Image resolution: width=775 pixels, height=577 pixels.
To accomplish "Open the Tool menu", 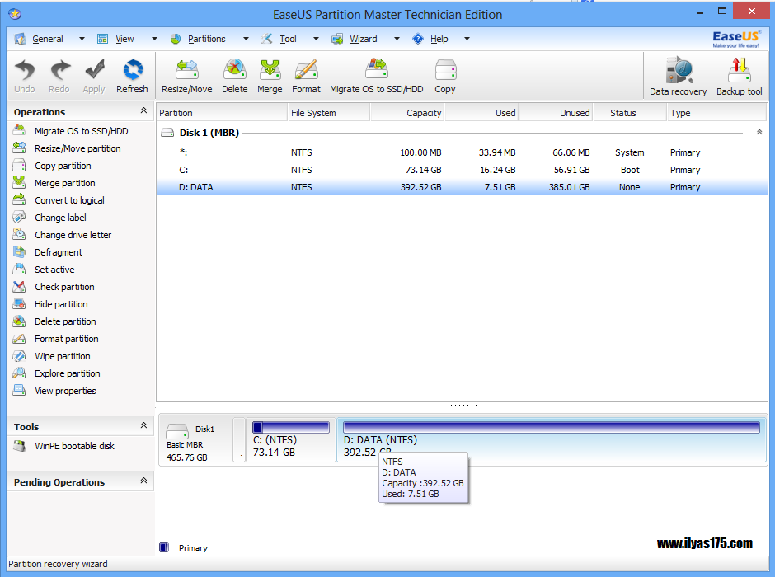I will coord(288,39).
